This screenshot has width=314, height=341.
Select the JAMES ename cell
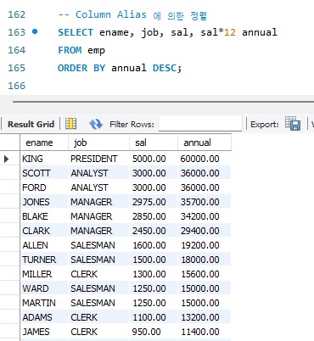point(44,332)
